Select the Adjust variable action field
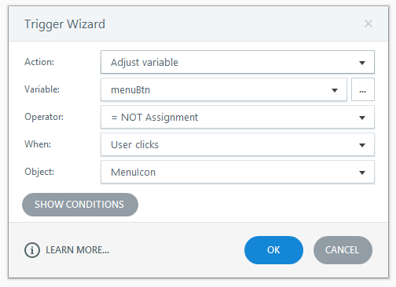Screen dimensions: 396x287 pyautogui.click(x=237, y=62)
